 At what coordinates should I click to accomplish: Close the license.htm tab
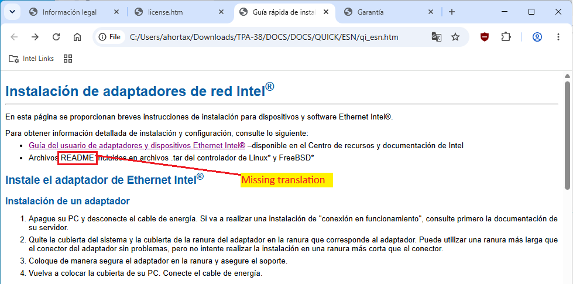click(x=221, y=12)
